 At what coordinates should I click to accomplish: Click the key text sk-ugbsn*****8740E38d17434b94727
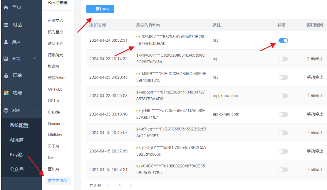171,92
